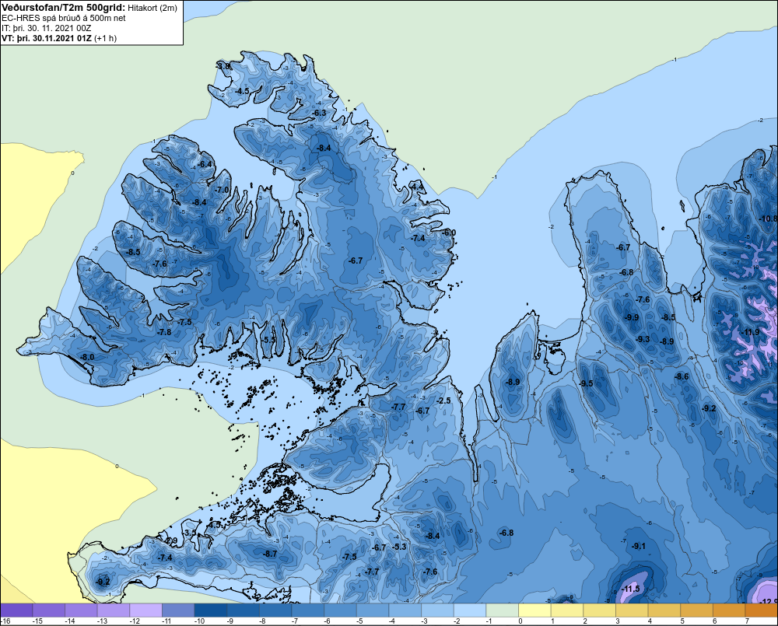Click the legend swatch between 4 and 5

coord(664,610)
